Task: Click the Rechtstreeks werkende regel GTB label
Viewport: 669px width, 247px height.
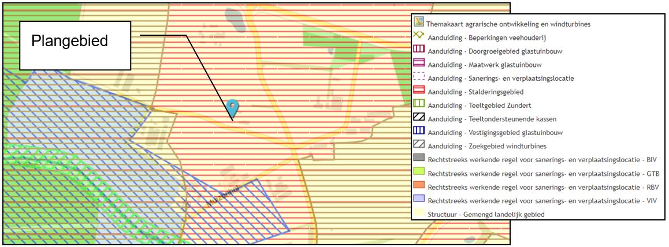Action: point(543,174)
